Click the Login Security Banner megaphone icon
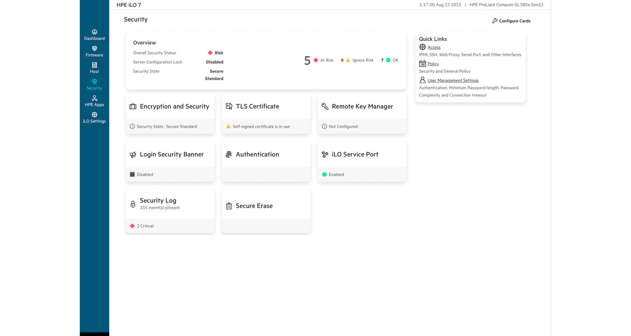The height and width of the screenshot is (336, 631). pyautogui.click(x=133, y=155)
